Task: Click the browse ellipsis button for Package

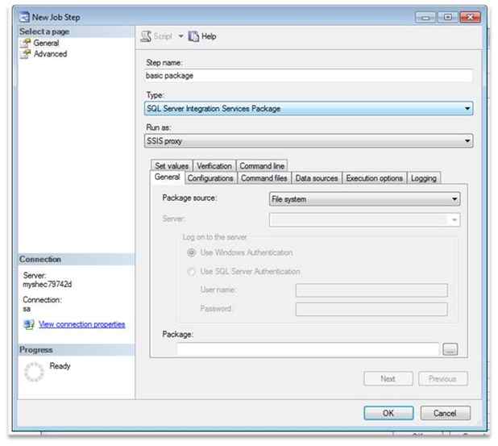Action: click(x=450, y=349)
